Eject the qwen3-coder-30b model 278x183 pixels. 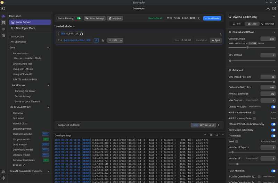pyautogui.click(x=216, y=40)
